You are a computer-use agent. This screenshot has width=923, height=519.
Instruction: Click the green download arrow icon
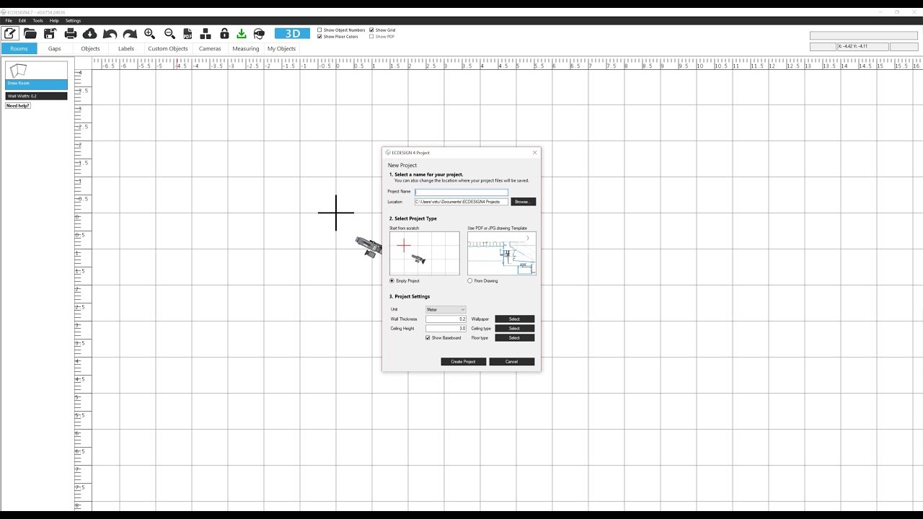click(x=242, y=34)
